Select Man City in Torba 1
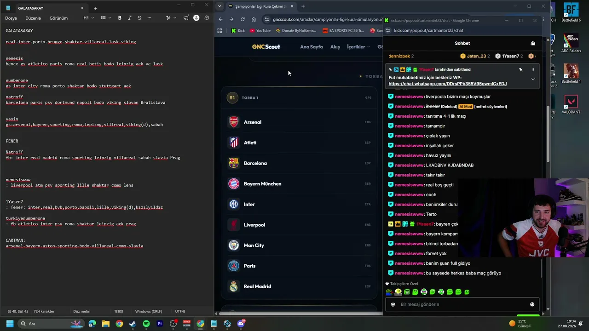The height and width of the screenshot is (331, 589). pyautogui.click(x=300, y=245)
